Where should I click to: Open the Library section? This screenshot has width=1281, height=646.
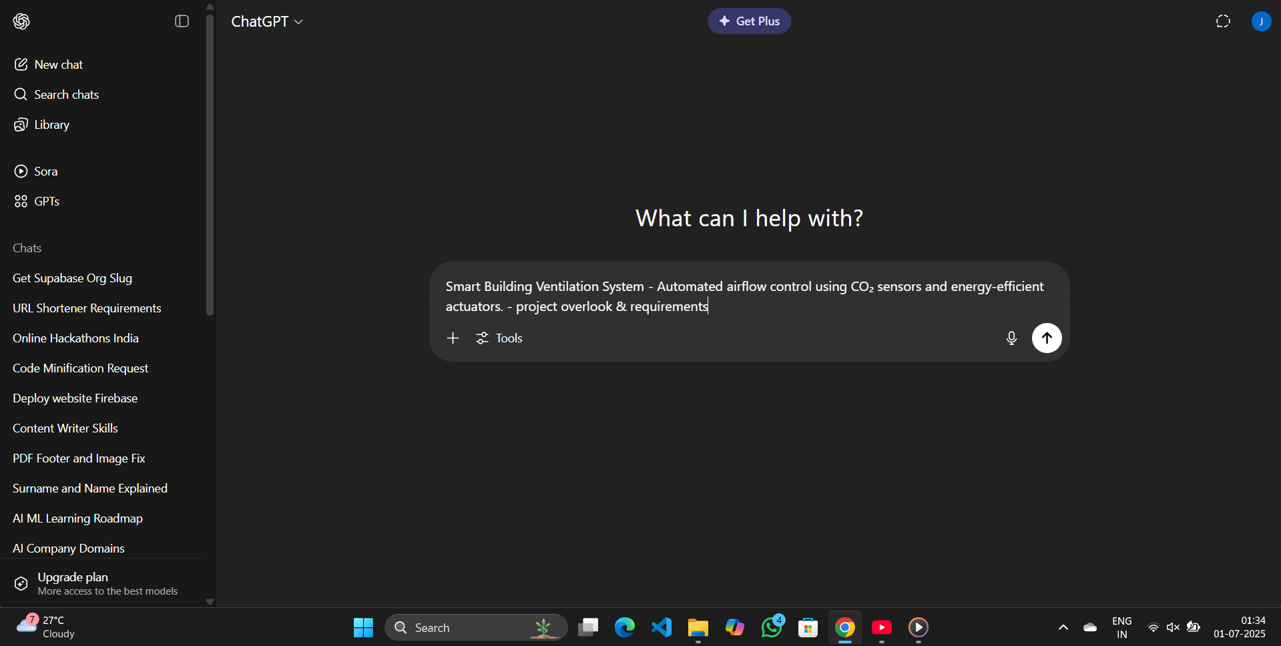[101, 125]
